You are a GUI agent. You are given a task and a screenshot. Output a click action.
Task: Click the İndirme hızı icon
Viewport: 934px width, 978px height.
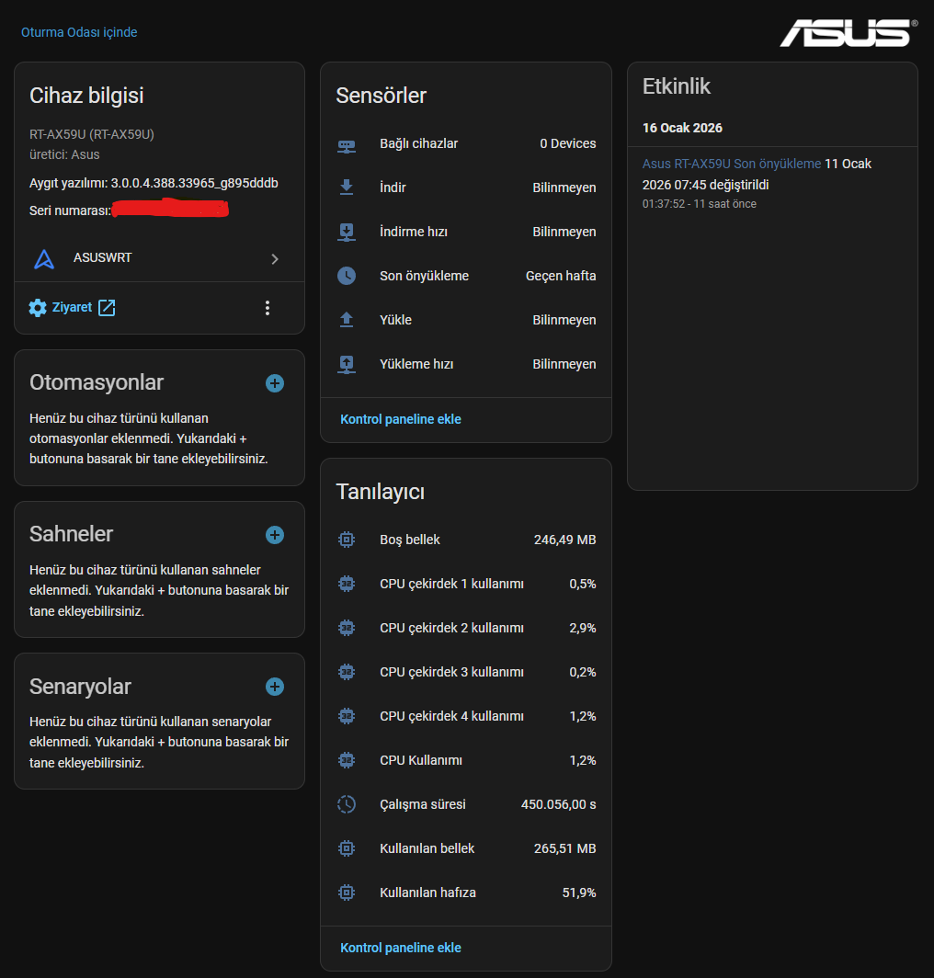coord(347,232)
